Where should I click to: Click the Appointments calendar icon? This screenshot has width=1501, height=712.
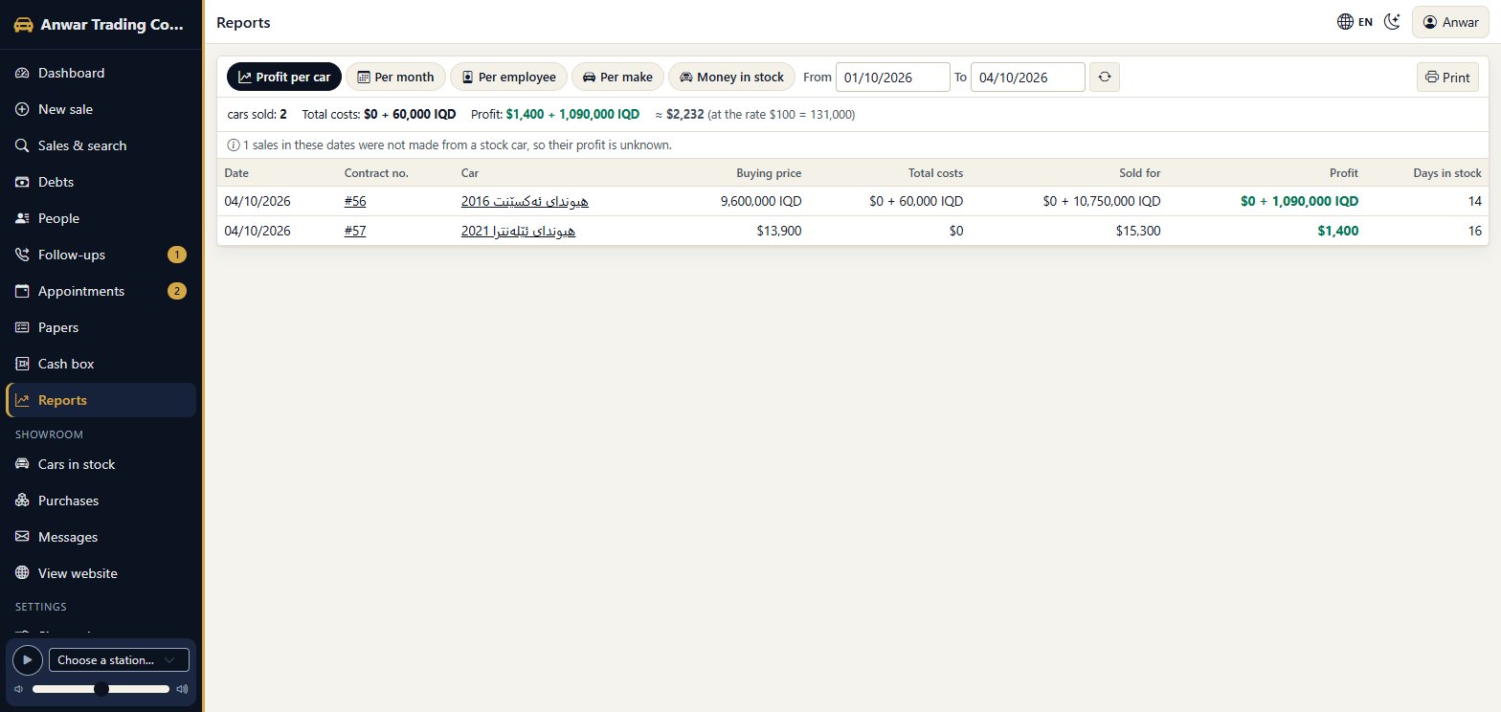[x=23, y=291]
